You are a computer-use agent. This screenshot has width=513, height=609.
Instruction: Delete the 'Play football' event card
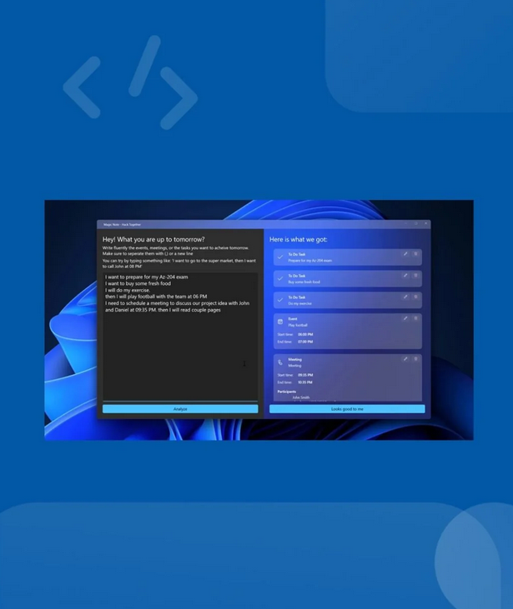pyautogui.click(x=415, y=318)
